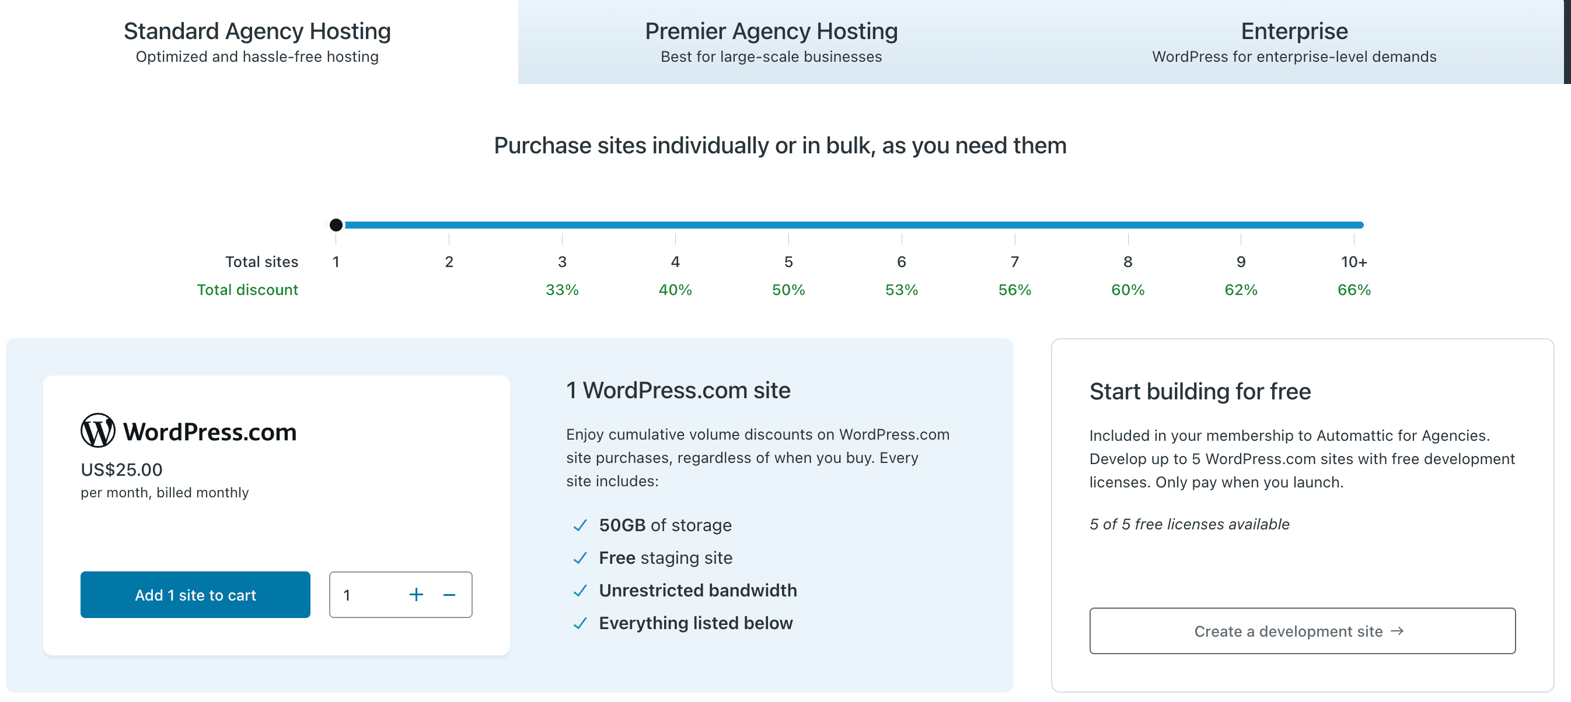The height and width of the screenshot is (702, 1571).
Task: Click the US$25.00 price text
Action: coord(121,470)
